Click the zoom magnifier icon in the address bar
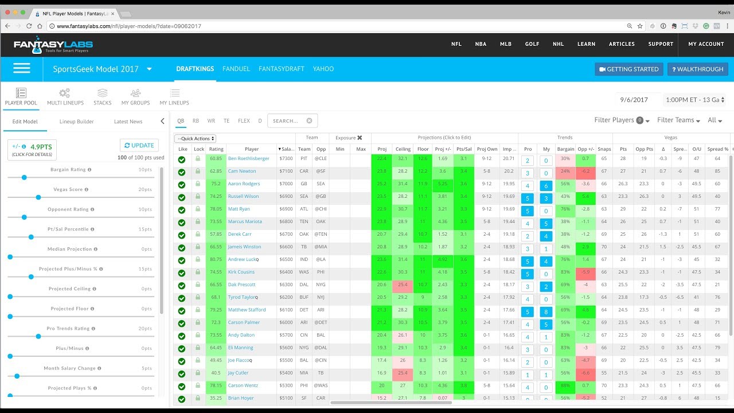Viewport: 734px width, 413px height. pos(630,26)
